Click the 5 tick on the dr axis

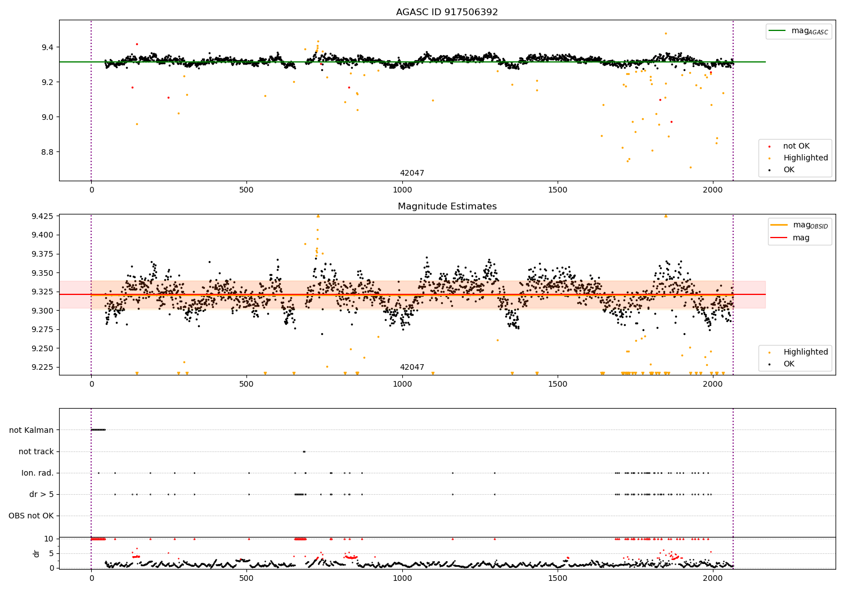[x=52, y=553]
